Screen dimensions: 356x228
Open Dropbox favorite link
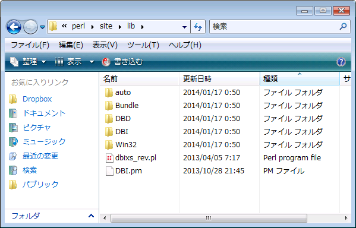[x=37, y=99]
